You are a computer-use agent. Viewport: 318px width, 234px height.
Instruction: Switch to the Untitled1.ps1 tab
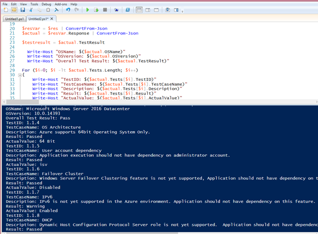tap(14, 19)
